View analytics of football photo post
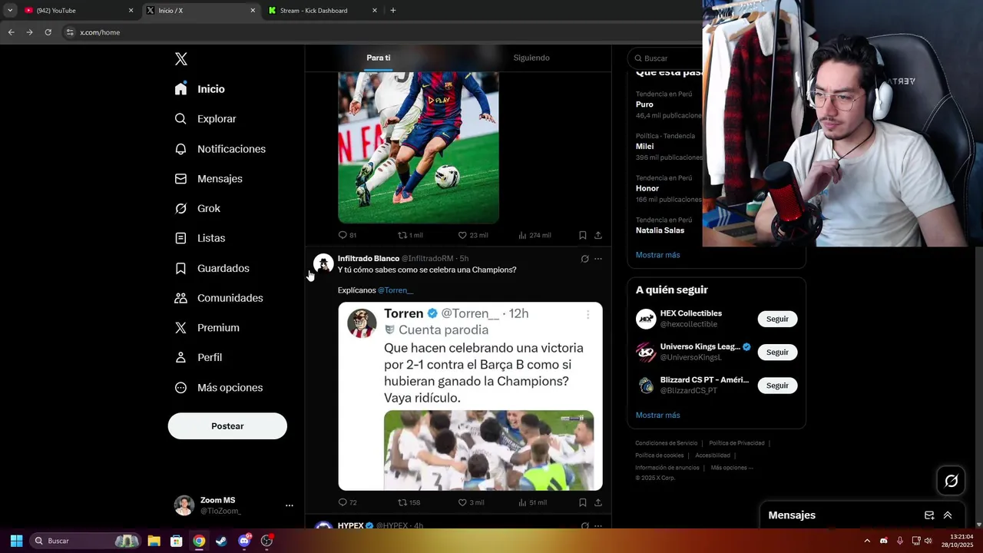 point(535,235)
